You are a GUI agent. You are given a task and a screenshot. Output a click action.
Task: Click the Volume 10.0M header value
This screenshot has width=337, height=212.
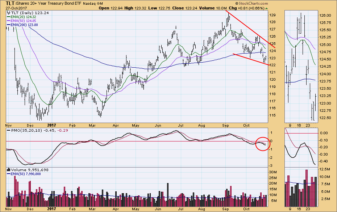pyautogui.click(x=213, y=8)
